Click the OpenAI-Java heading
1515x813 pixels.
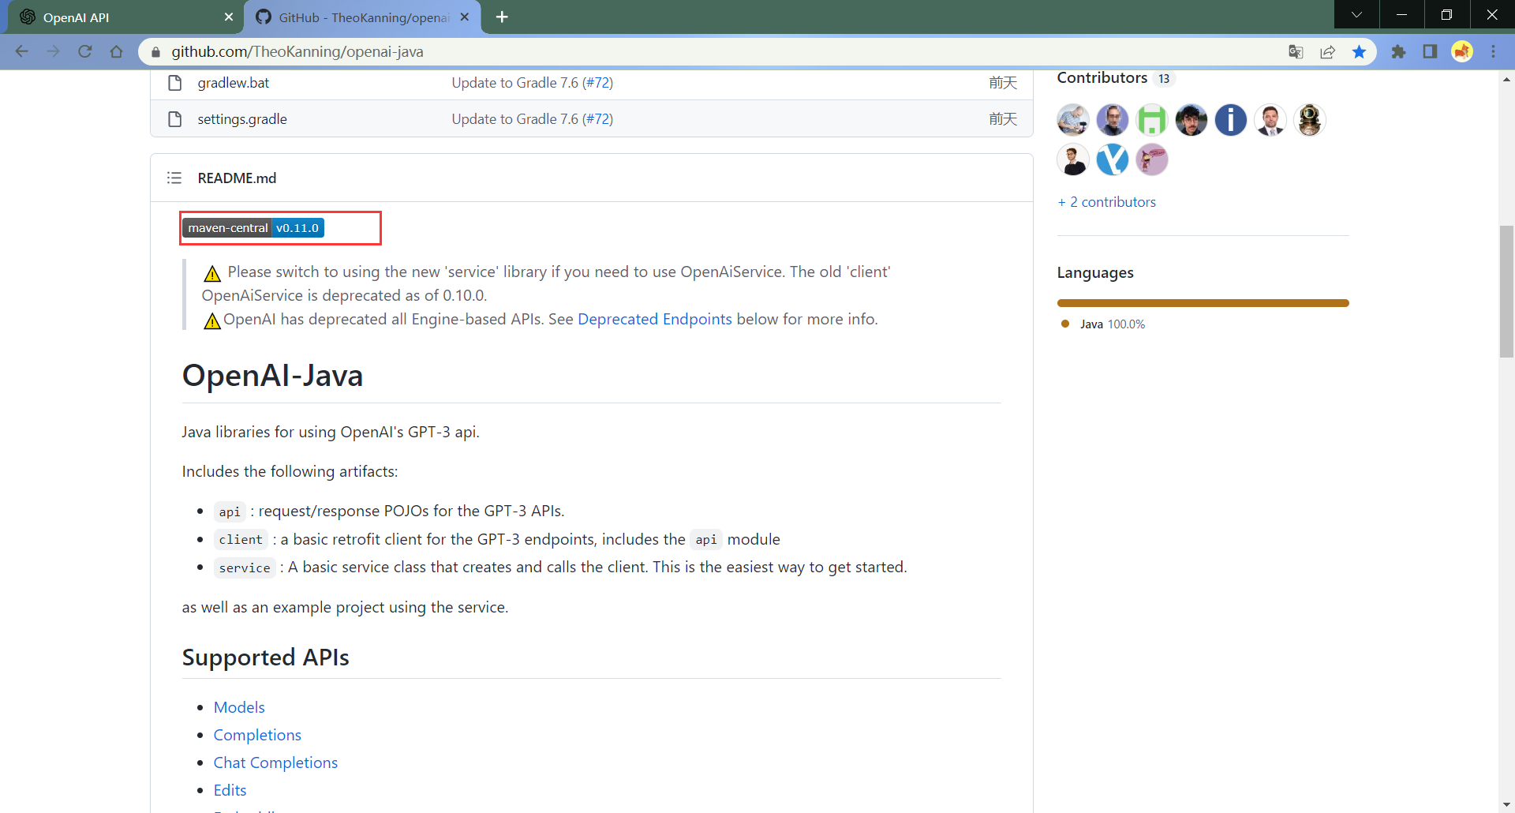click(x=272, y=375)
